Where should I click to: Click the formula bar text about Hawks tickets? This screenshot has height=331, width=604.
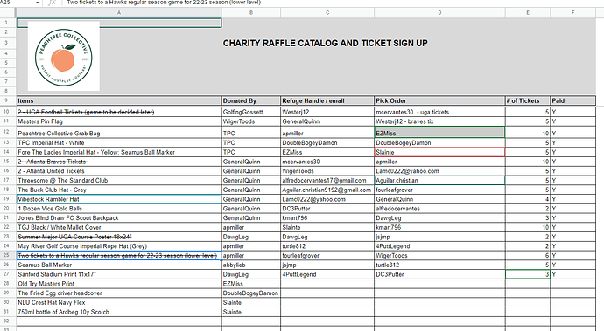[x=164, y=3]
